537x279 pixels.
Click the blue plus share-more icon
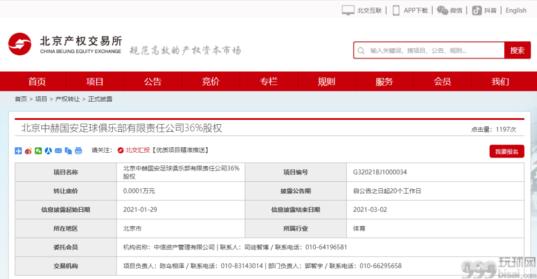click(18, 151)
